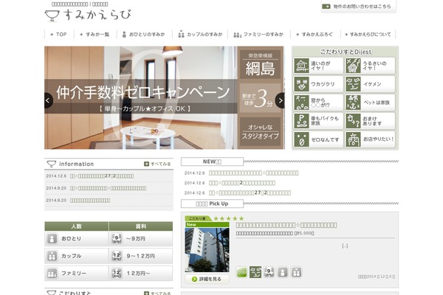The height and width of the screenshot is (295, 443).
Task: Click couple tag icon in Pick Up card
Action: [x=296, y=272]
